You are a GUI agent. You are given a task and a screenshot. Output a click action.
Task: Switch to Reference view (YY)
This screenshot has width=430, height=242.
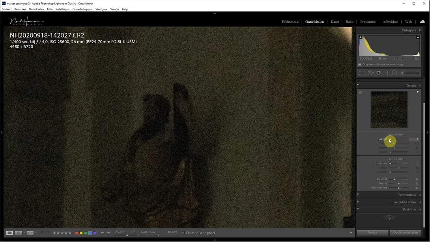(30, 233)
